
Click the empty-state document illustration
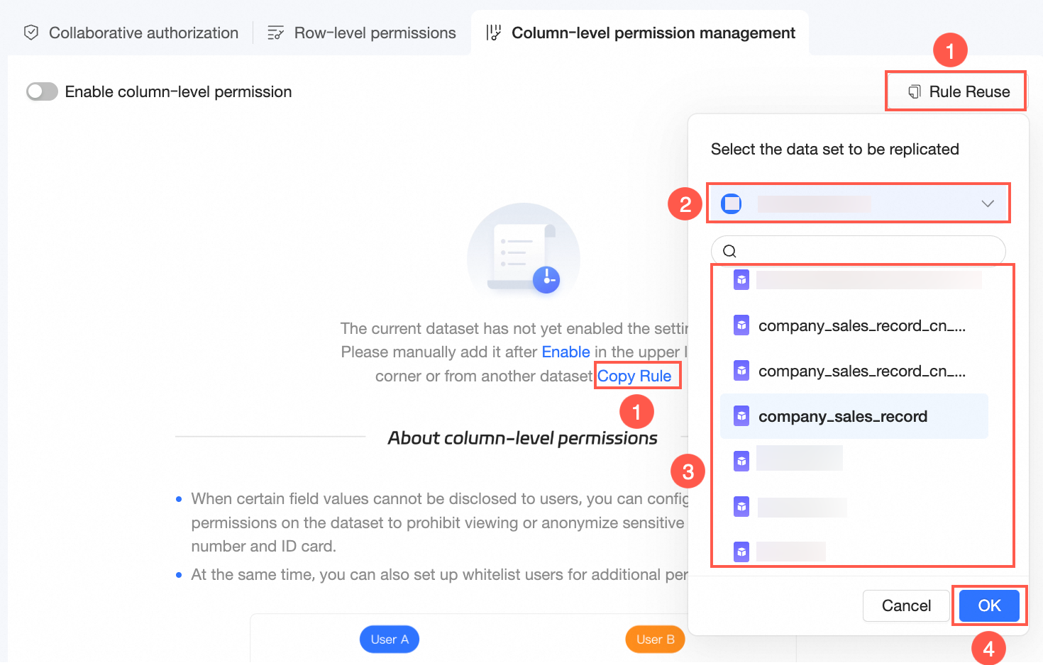pyautogui.click(x=523, y=250)
